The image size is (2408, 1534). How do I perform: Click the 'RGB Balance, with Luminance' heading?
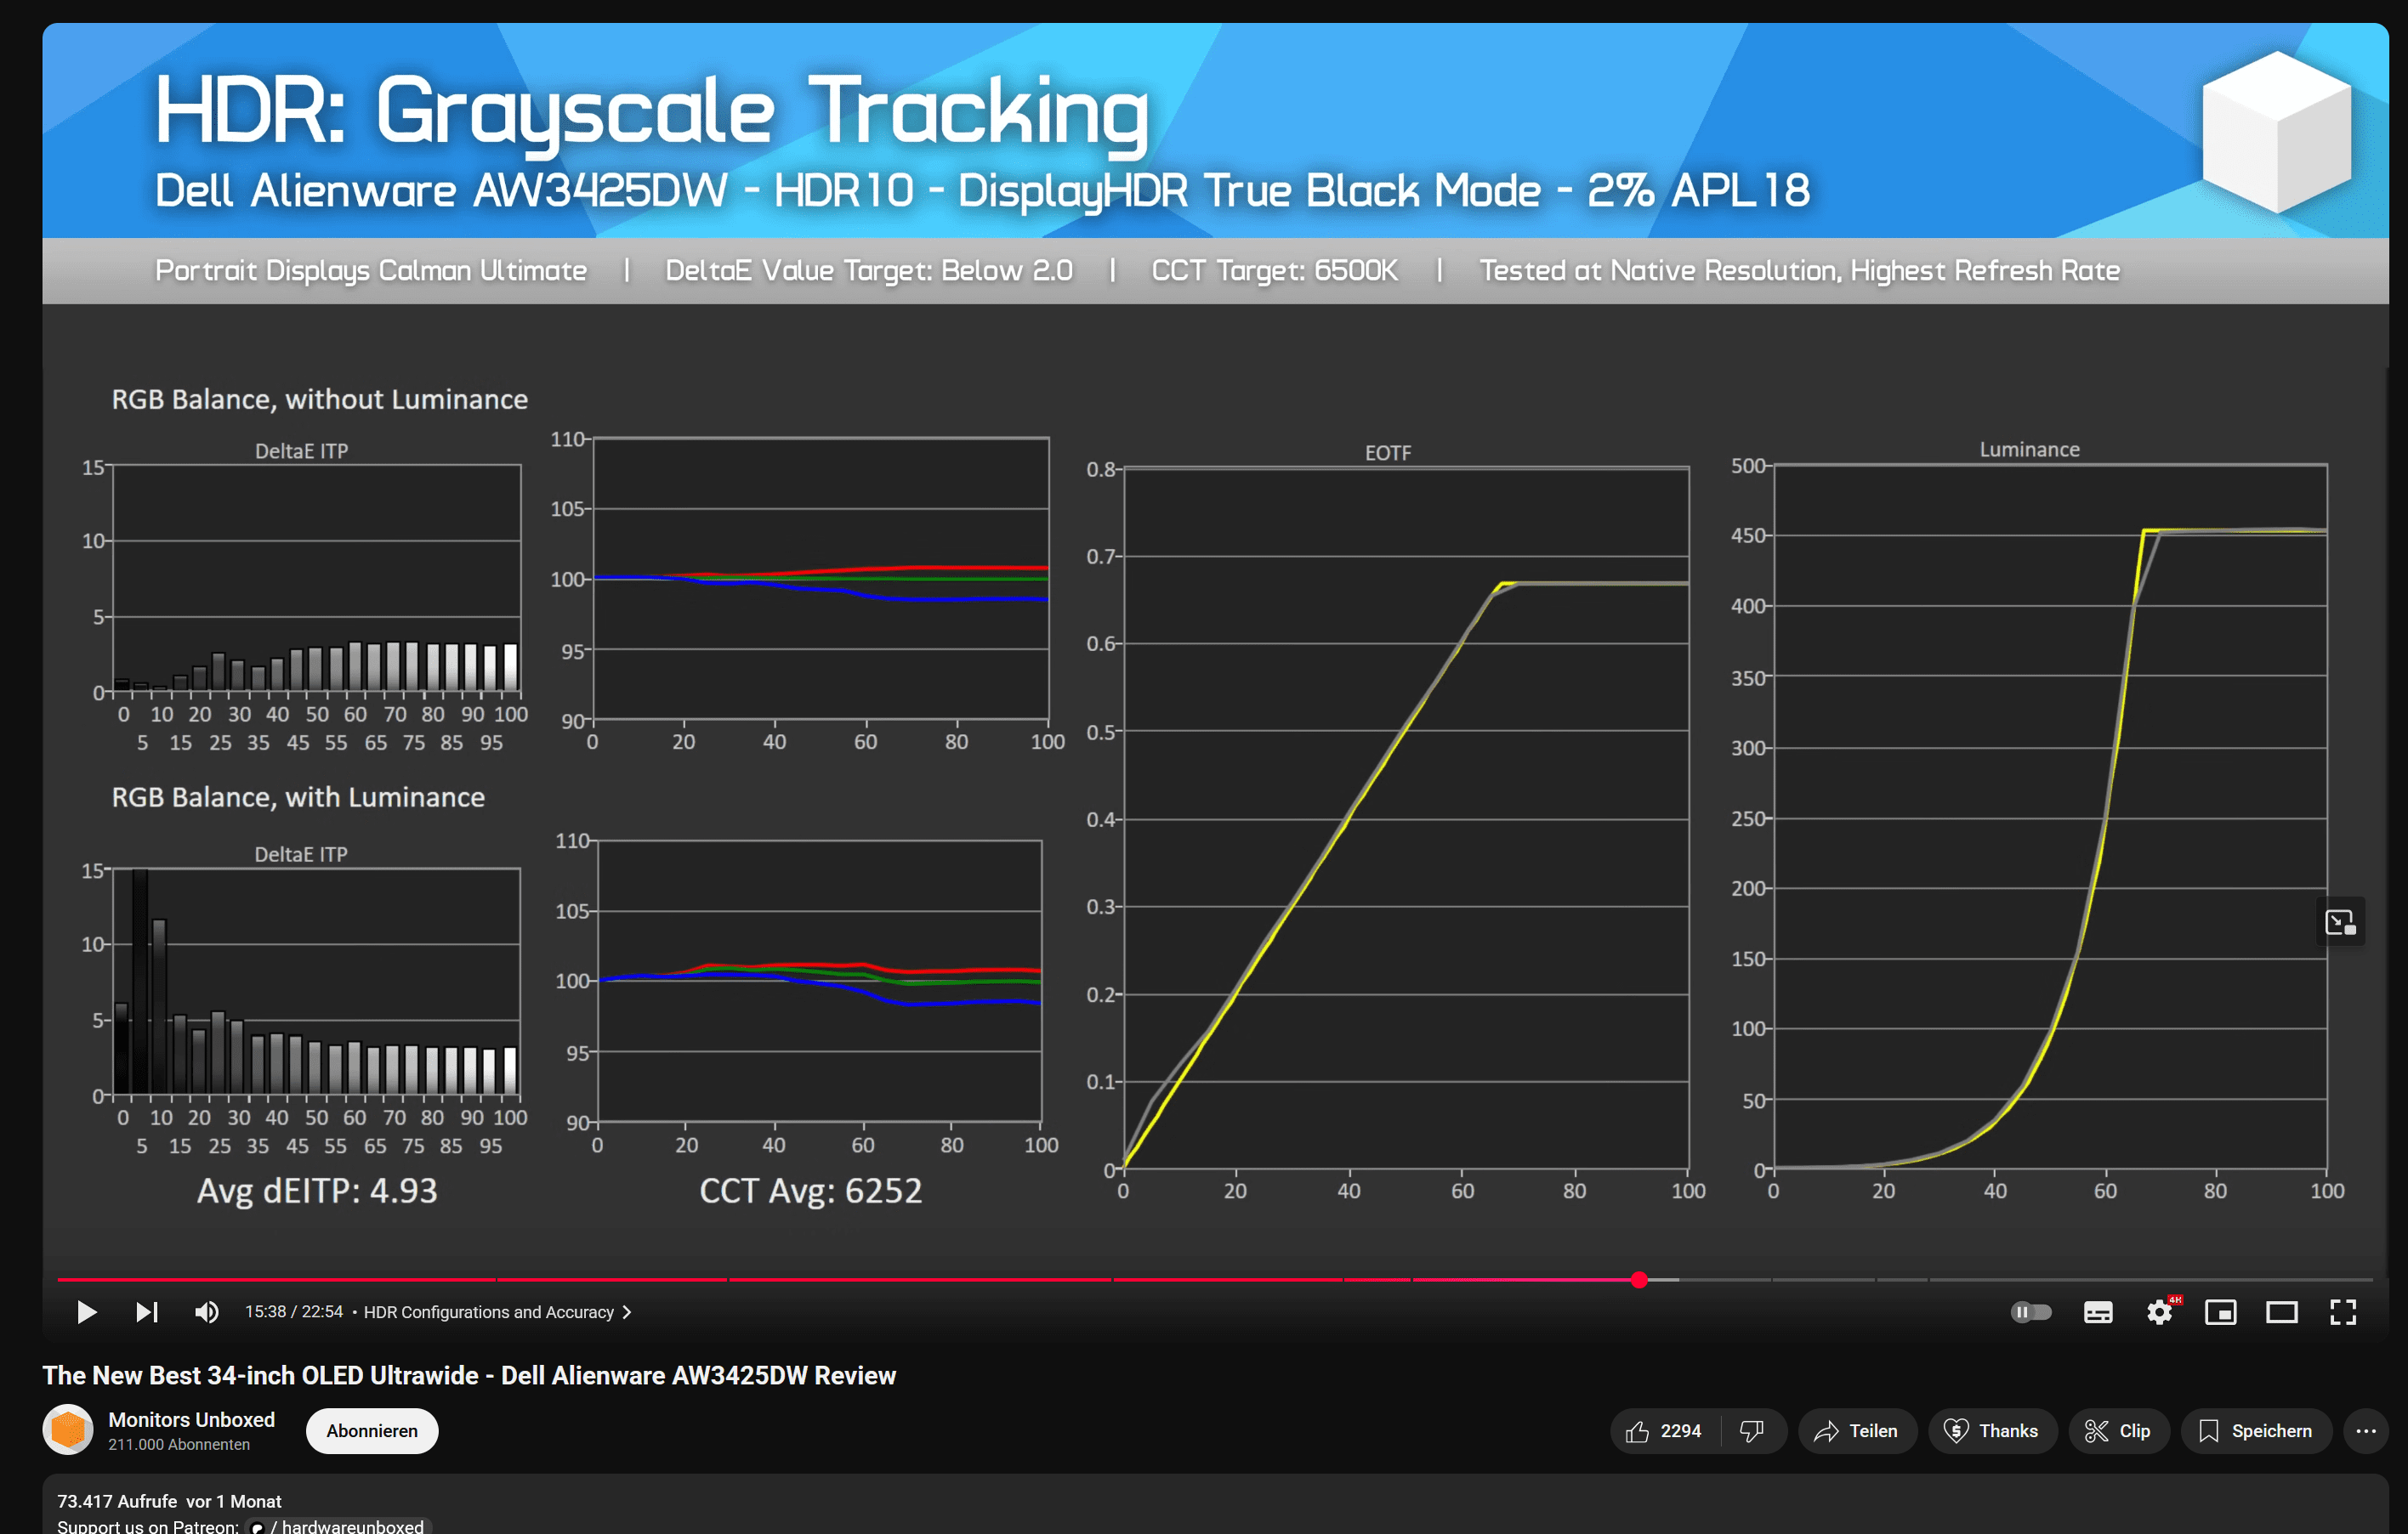point(298,796)
